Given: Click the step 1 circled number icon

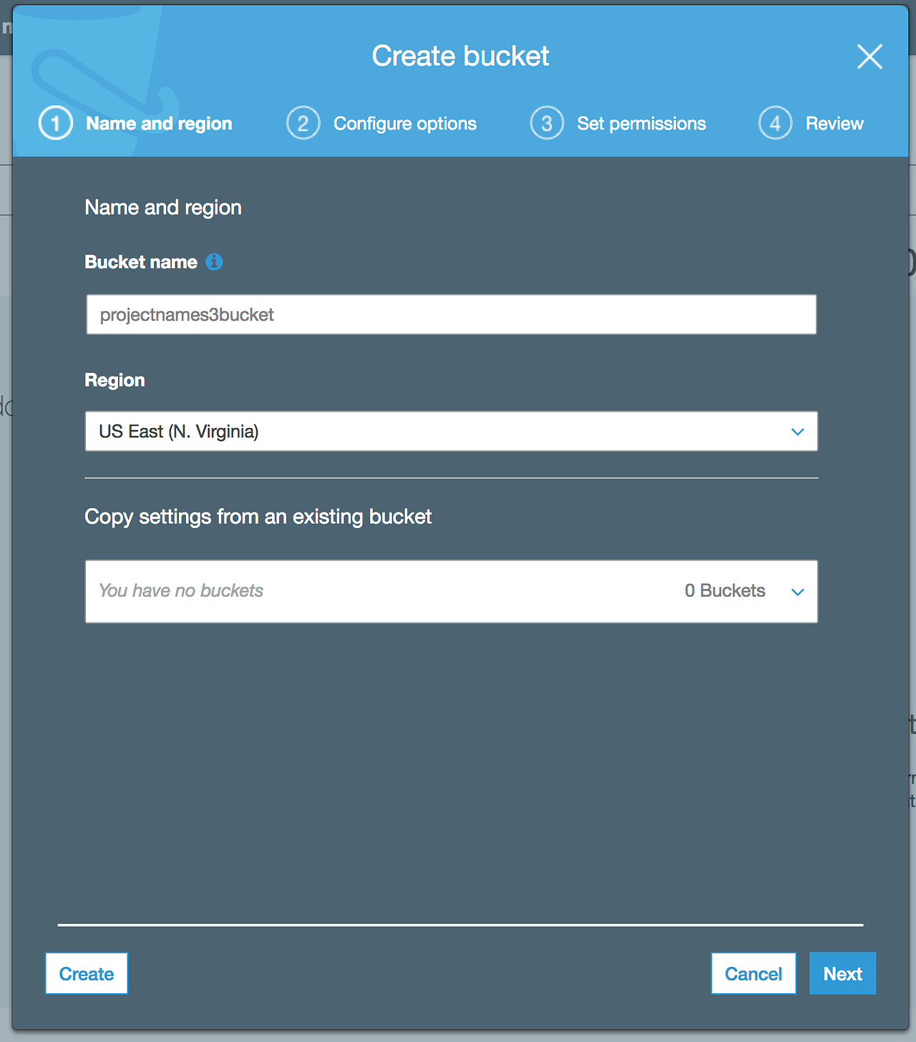Looking at the screenshot, I should pyautogui.click(x=55, y=122).
